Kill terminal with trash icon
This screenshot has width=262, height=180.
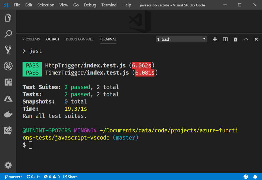[235, 39]
